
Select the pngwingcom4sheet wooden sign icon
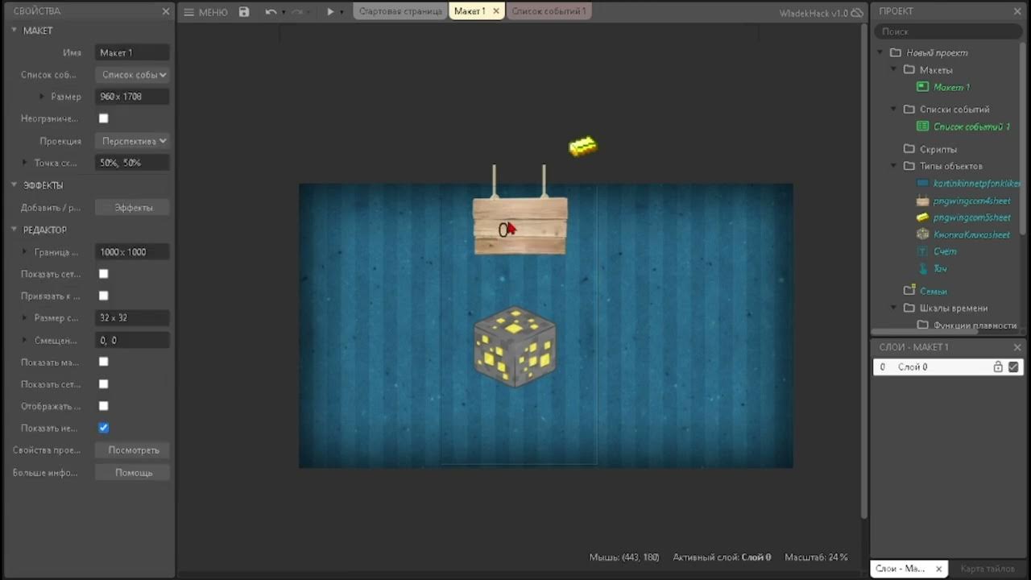[x=923, y=201]
